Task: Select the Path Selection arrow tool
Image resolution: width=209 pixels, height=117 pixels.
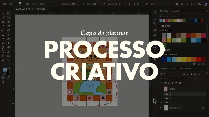Action: (3, 56)
